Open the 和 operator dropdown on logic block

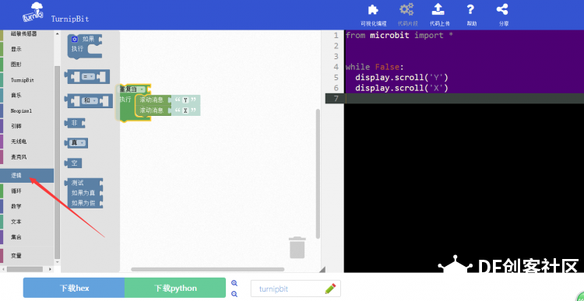[x=90, y=100]
